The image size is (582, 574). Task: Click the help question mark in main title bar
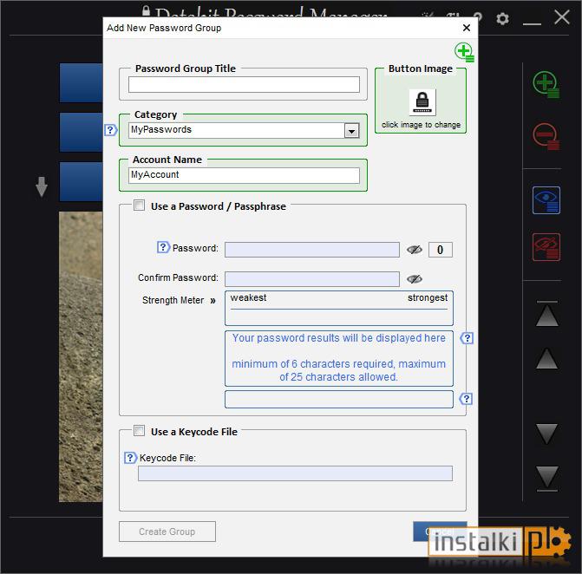(478, 17)
